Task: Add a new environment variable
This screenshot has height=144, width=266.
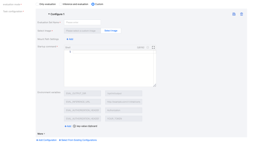Action: (68, 126)
